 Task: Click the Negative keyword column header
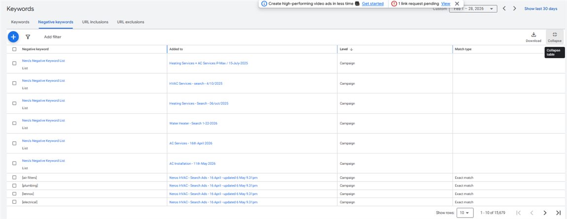point(35,49)
